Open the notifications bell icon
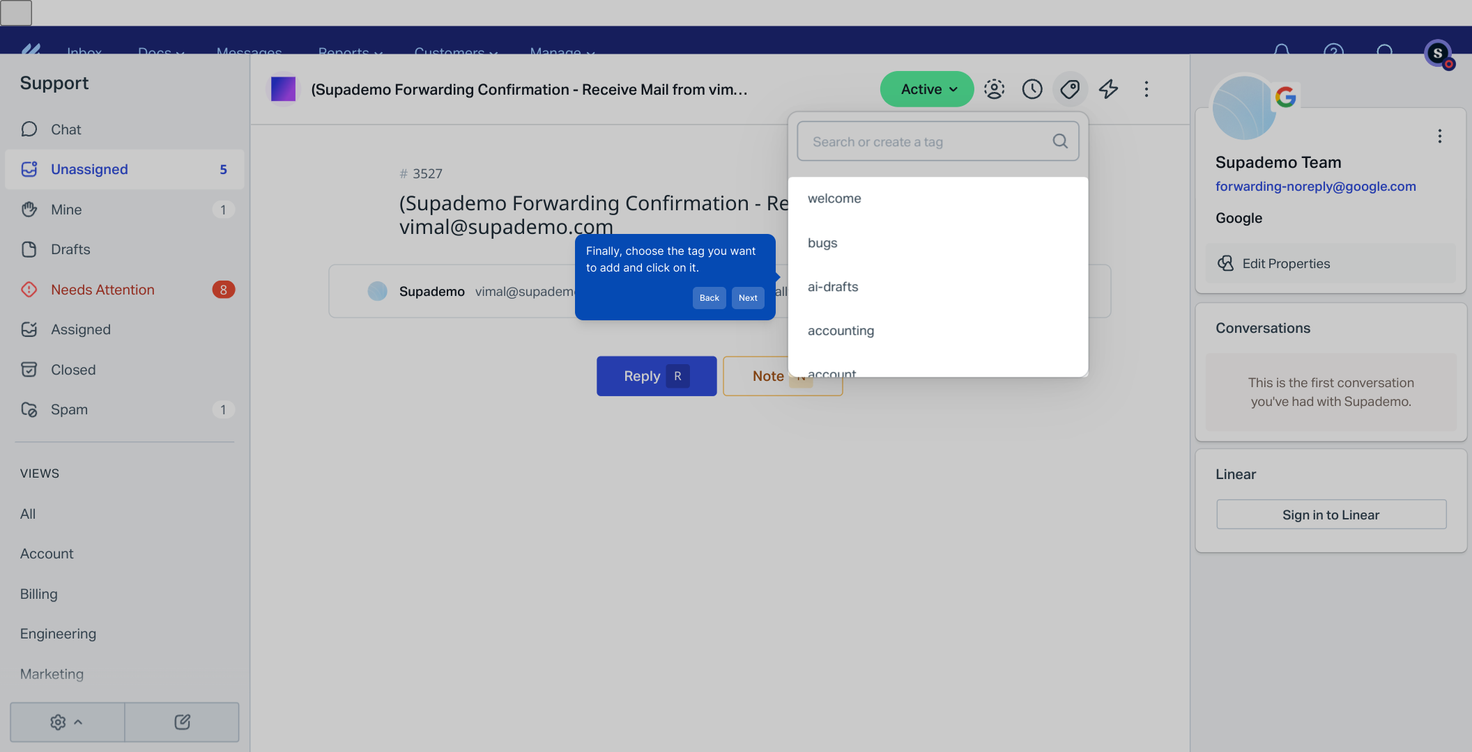The height and width of the screenshot is (752, 1472). coord(1281,50)
